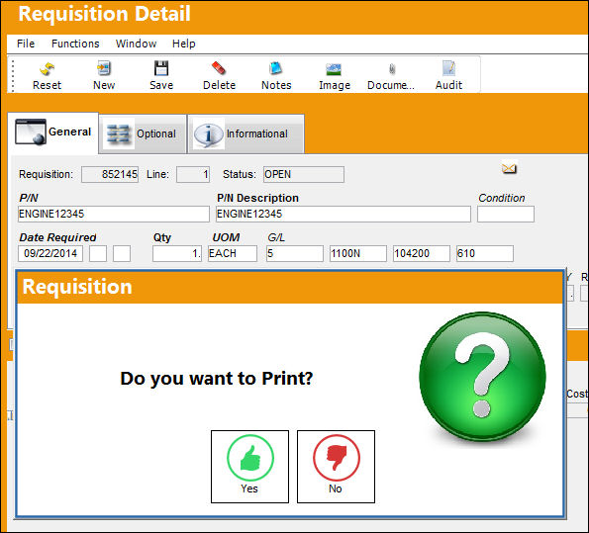Viewport: 589px width, 533px height.
Task: Click the P/N Description field
Action: (x=344, y=214)
